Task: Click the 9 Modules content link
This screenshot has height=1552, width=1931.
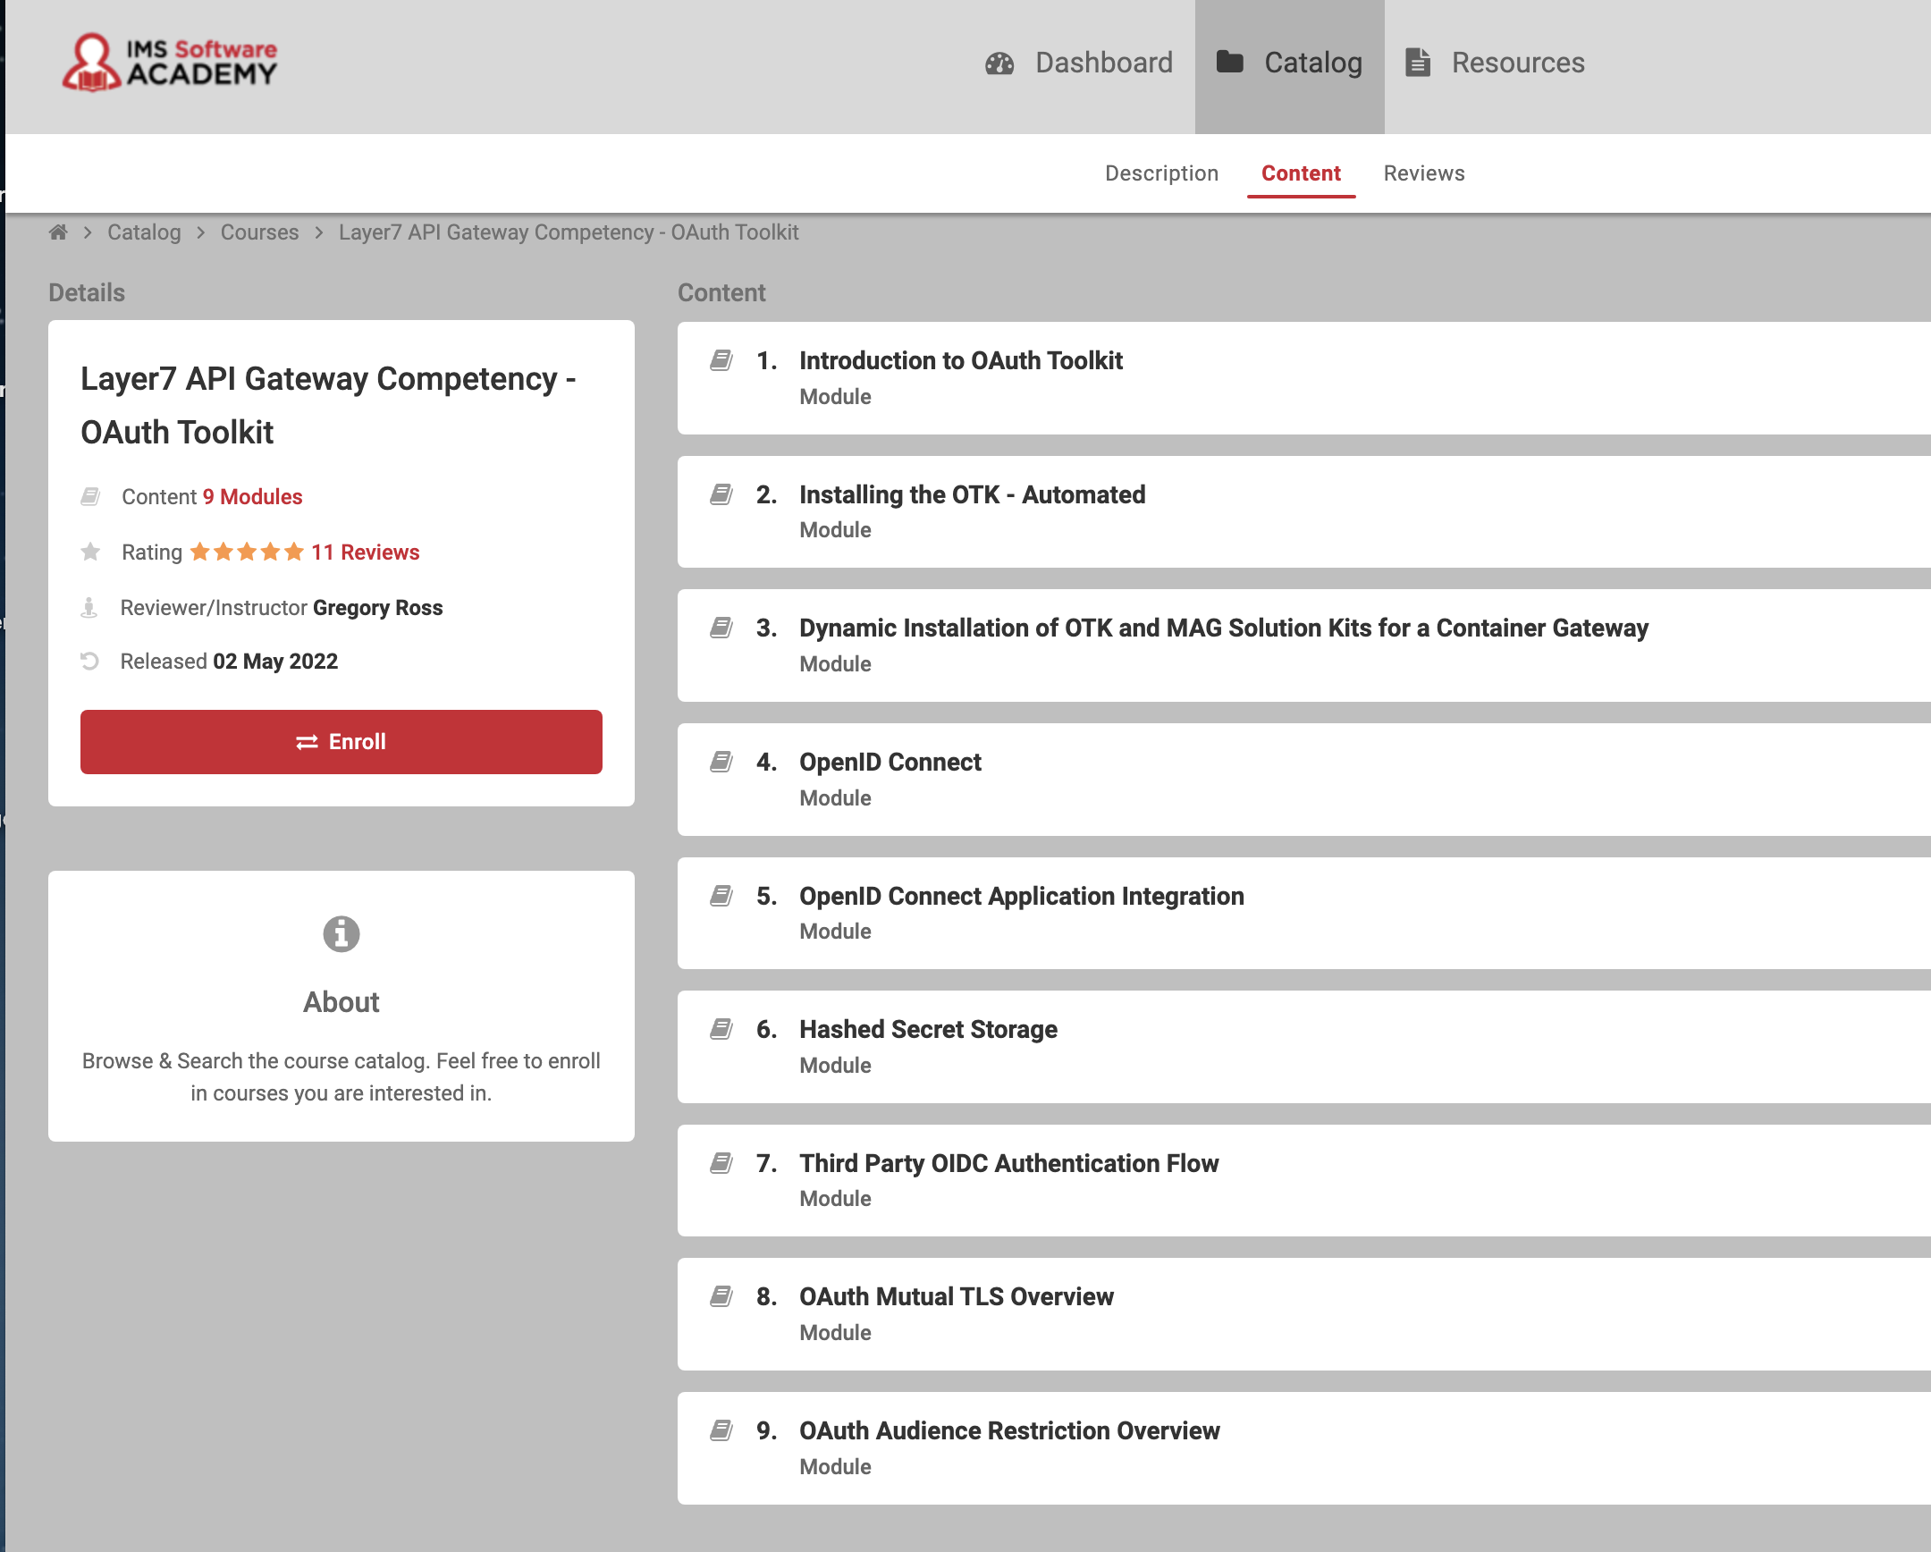Action: point(252,496)
